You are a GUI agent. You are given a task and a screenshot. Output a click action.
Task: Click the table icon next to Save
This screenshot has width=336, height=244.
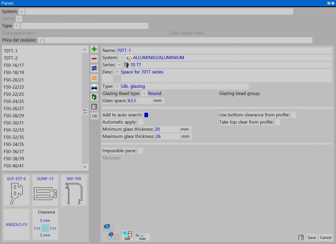point(301,237)
